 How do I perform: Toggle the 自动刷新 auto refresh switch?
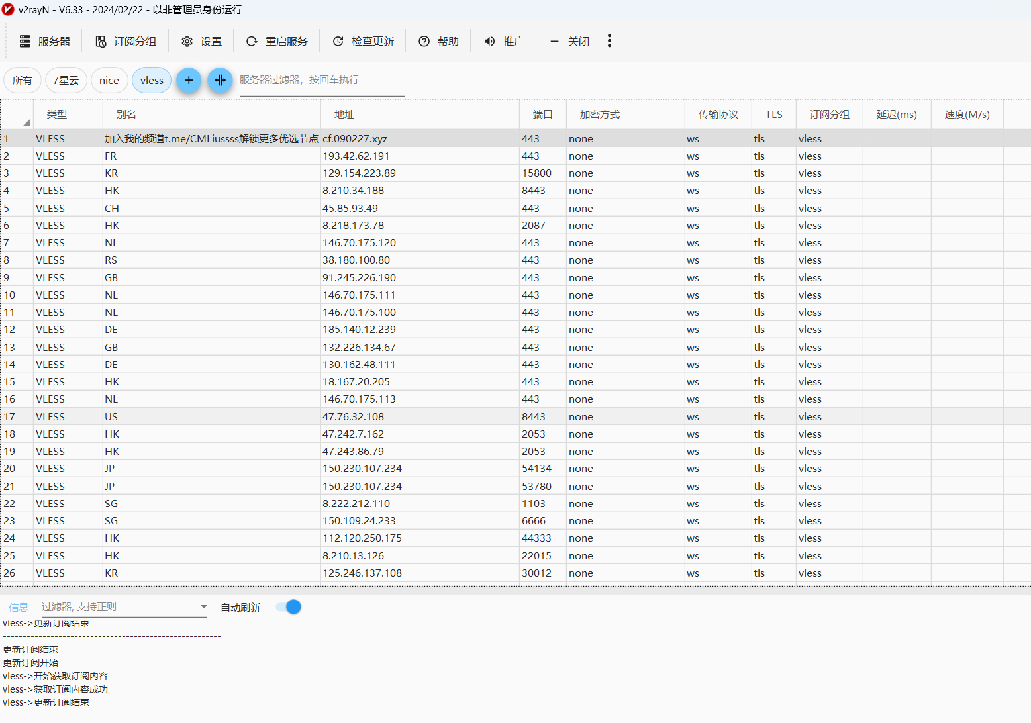click(x=289, y=607)
